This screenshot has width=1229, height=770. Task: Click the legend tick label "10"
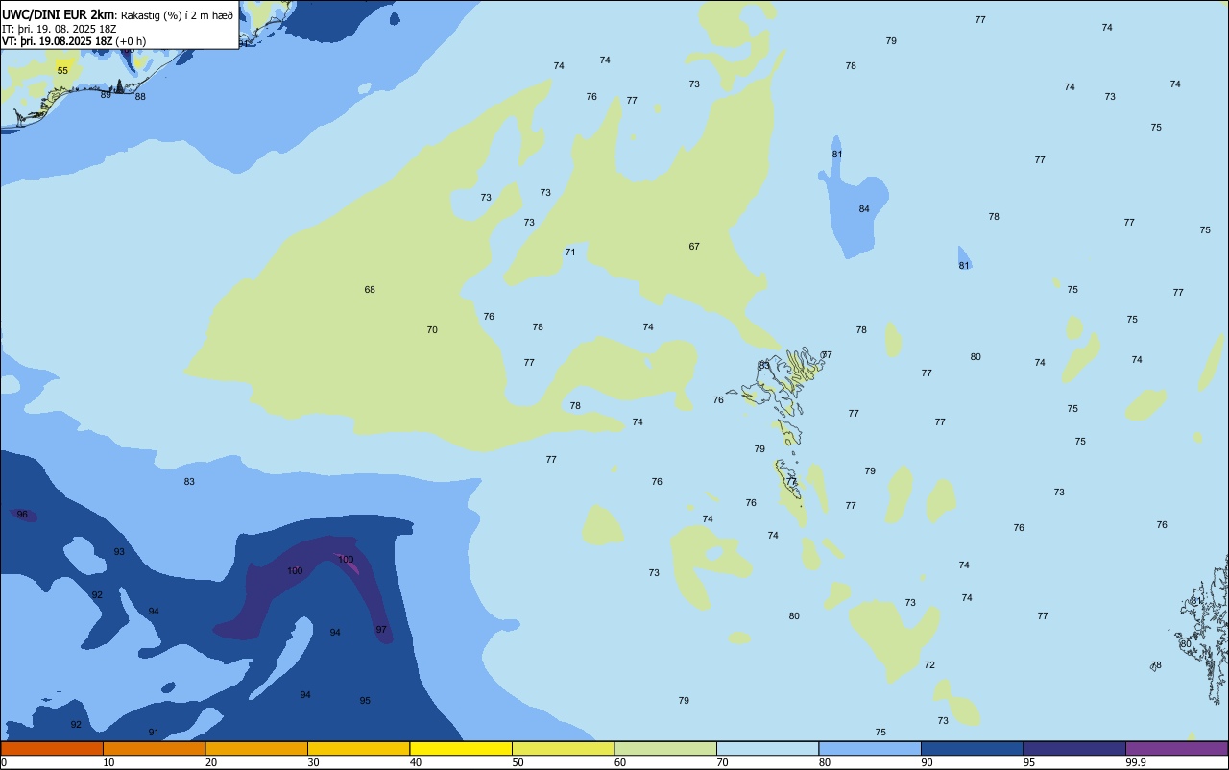click(x=108, y=762)
